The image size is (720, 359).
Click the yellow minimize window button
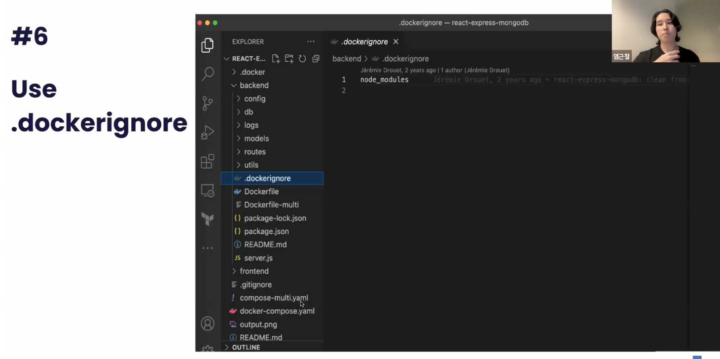click(208, 23)
